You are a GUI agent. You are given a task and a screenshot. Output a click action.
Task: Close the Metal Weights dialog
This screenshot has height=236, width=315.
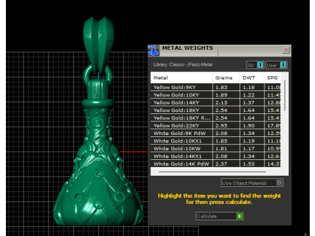click(285, 50)
